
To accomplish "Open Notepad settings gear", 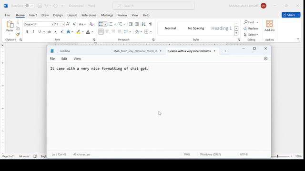I will pos(266,58).
